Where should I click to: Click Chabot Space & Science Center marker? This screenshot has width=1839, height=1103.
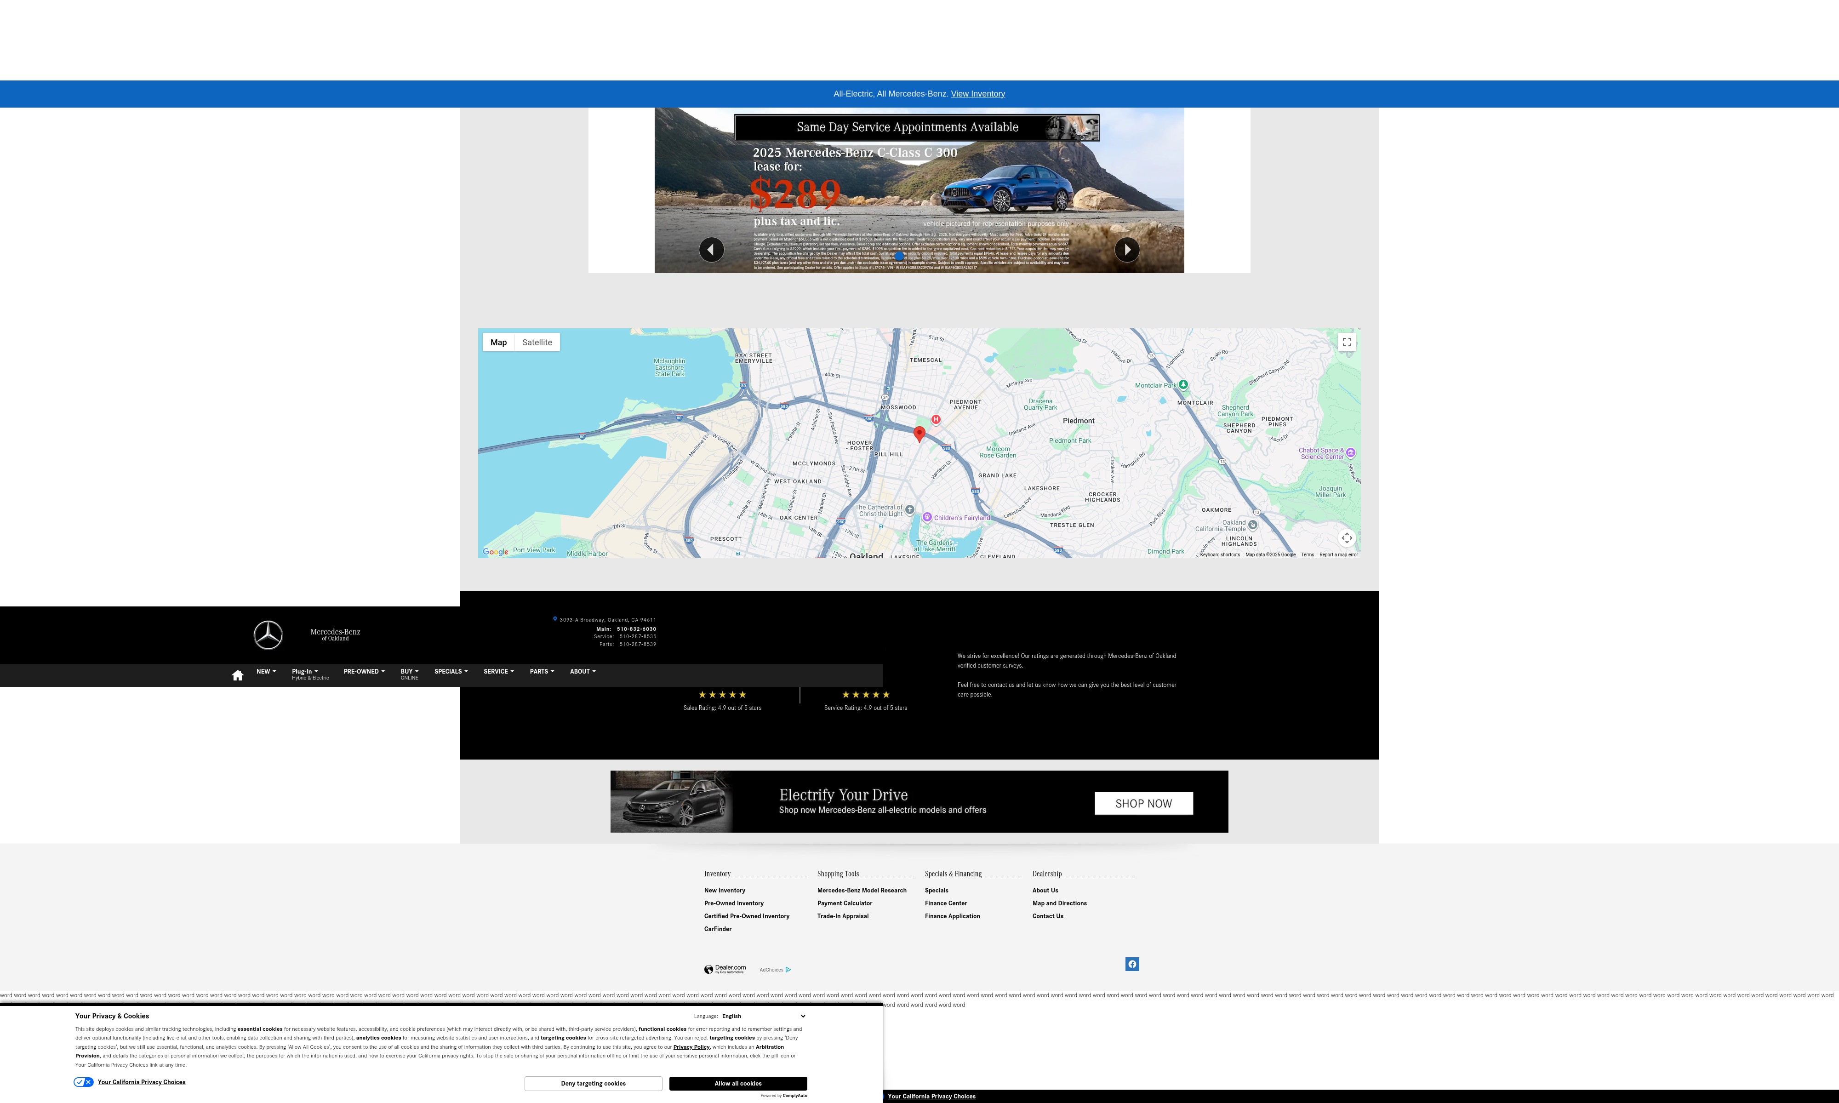[x=1350, y=452]
